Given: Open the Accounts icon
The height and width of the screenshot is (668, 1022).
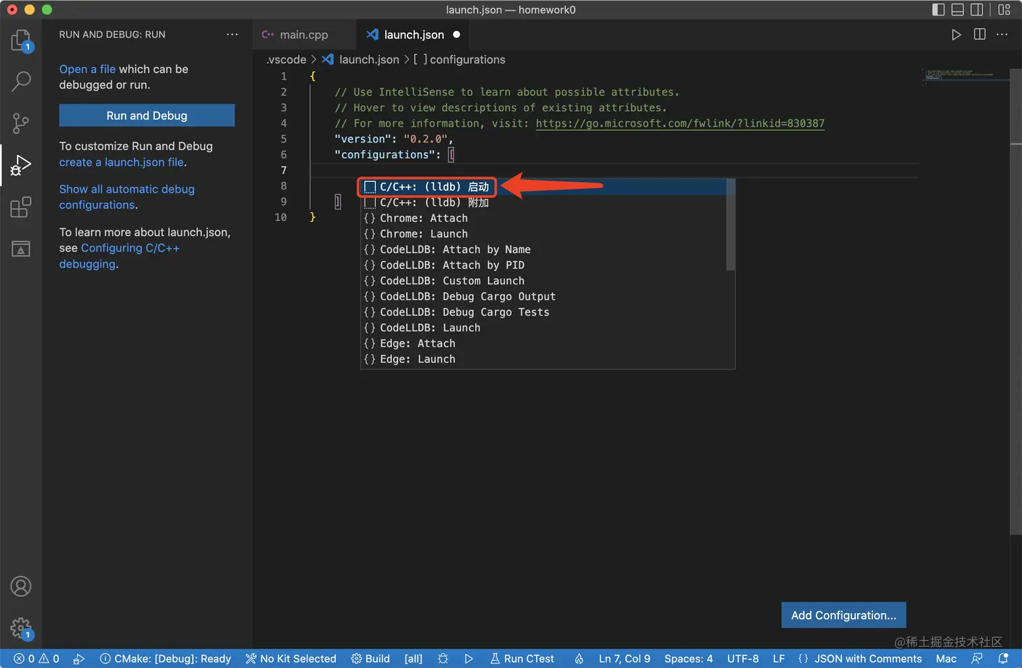Looking at the screenshot, I should click(x=21, y=586).
